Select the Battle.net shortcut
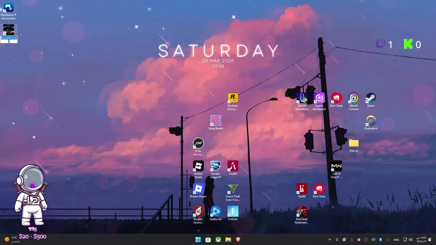The width and height of the screenshot is (436, 245). (216, 213)
